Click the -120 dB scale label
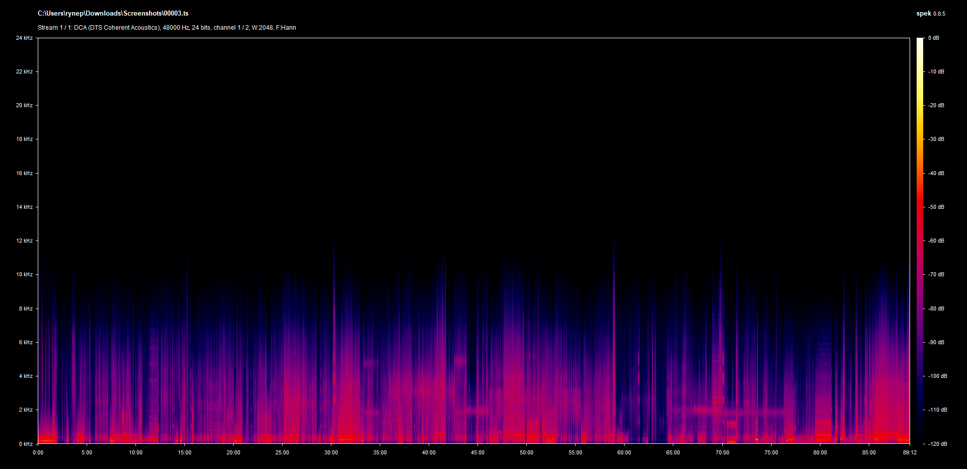The image size is (967, 469). [937, 444]
